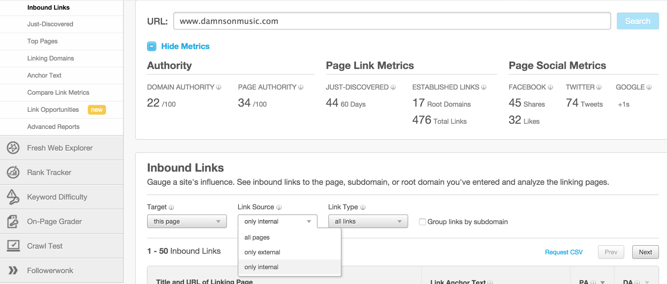Image resolution: width=667 pixels, height=284 pixels.
Task: Open Linking Domains in the sidebar
Action: point(50,58)
